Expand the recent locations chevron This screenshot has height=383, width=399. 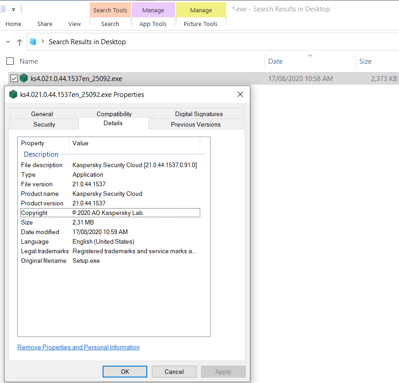(x=8, y=42)
